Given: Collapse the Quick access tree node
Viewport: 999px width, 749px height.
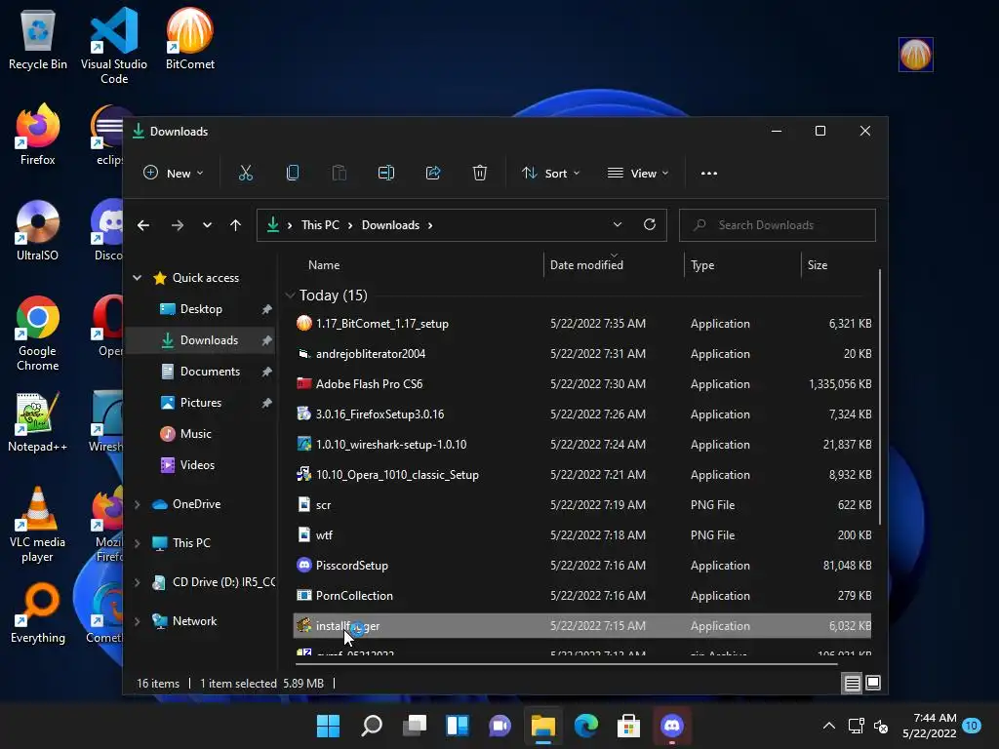Looking at the screenshot, I should (x=137, y=278).
